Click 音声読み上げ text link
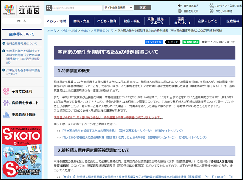The height and width of the screenshot is (180, 243). (191, 6)
